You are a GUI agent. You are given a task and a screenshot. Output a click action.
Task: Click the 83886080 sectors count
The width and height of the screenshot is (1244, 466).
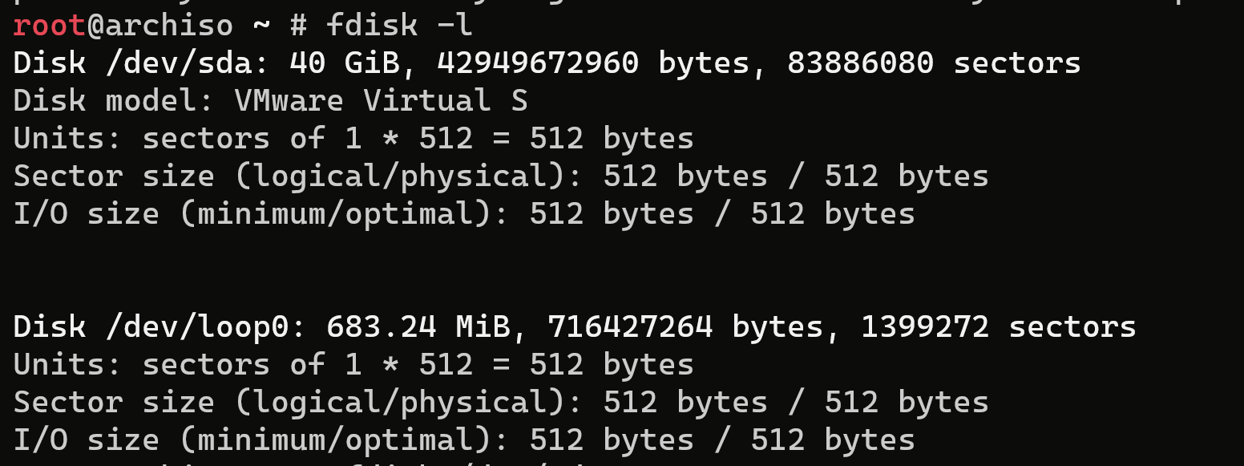(860, 63)
